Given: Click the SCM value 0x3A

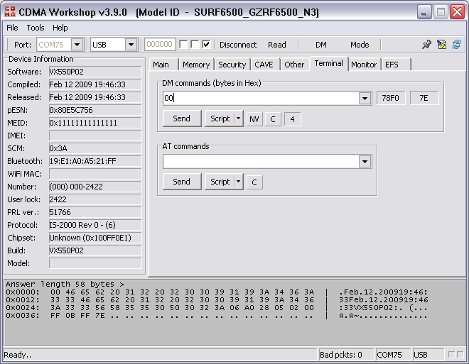Looking at the screenshot, I should click(95, 148).
